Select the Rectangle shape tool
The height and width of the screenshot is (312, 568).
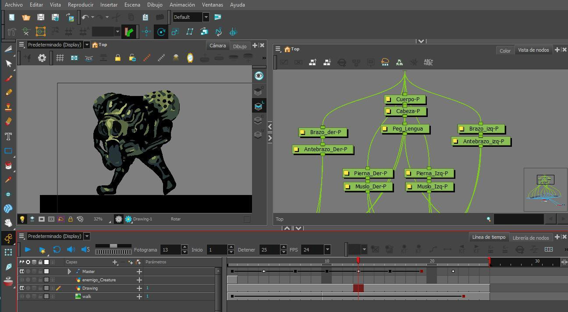tap(8, 151)
